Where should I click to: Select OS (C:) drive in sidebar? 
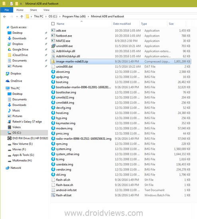pos(24,133)
